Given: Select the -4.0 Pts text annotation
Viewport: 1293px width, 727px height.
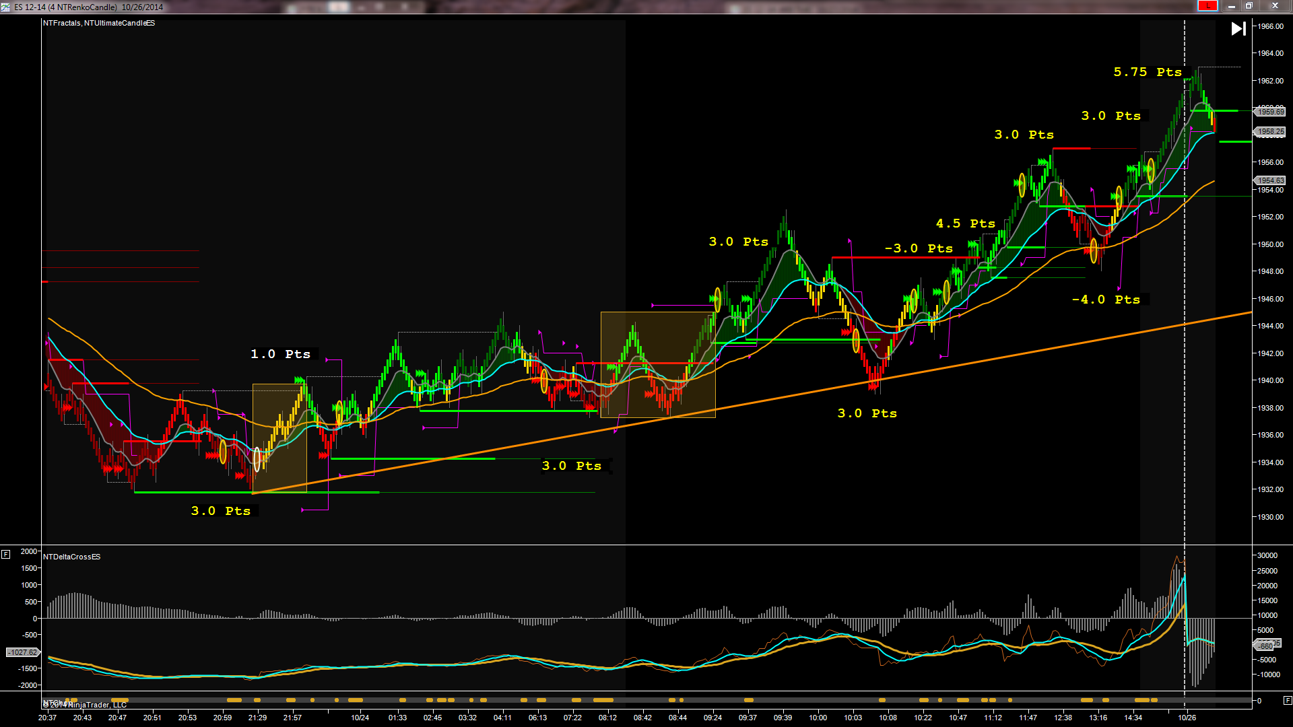Looking at the screenshot, I should 1106,300.
